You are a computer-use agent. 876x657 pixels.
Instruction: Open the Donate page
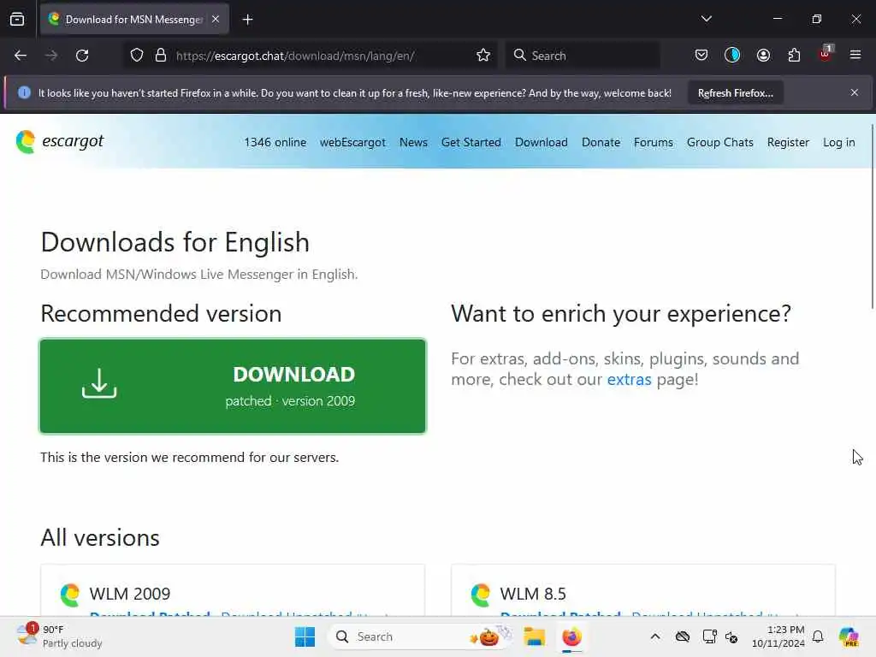[x=601, y=143]
